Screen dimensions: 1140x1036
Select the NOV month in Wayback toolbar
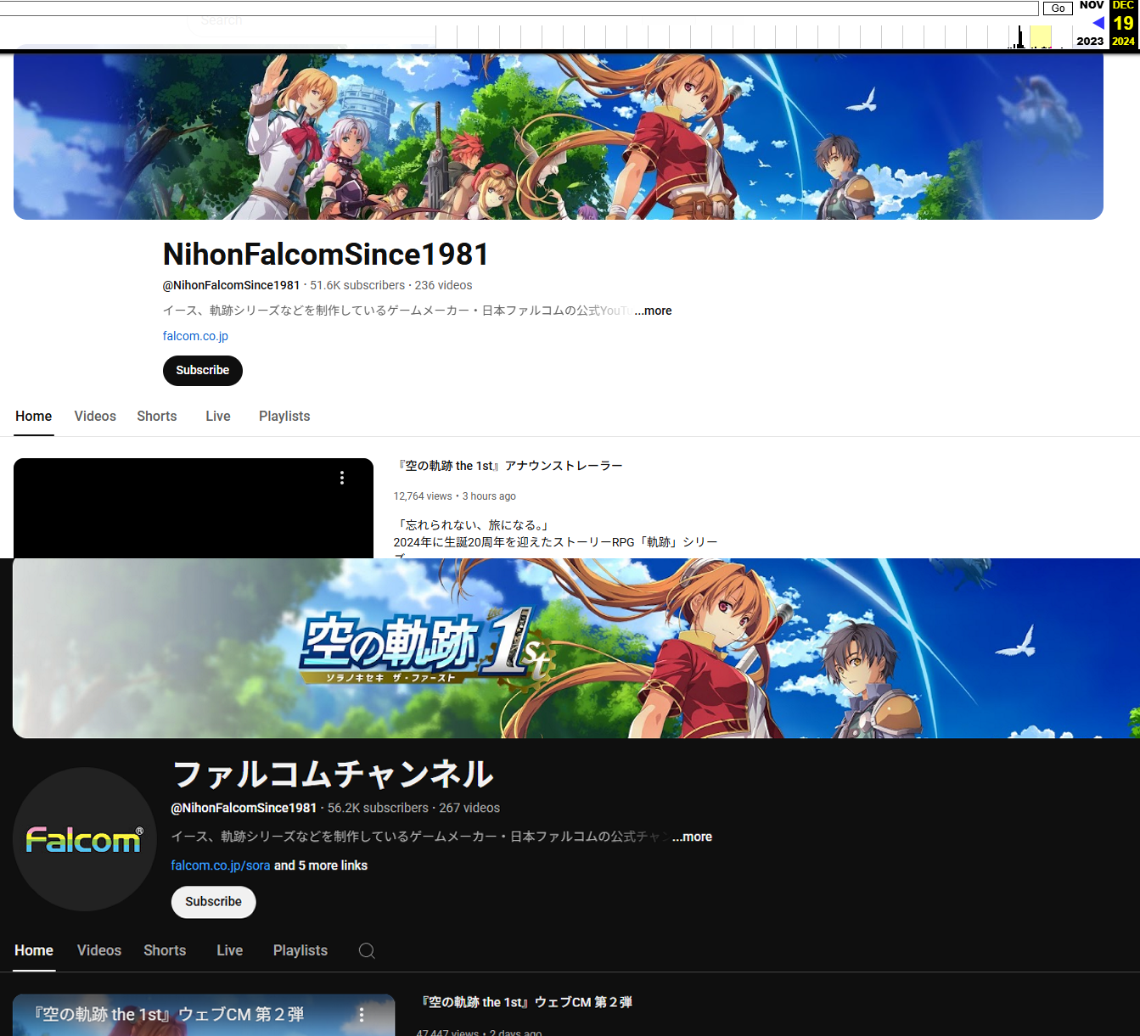[1092, 5]
